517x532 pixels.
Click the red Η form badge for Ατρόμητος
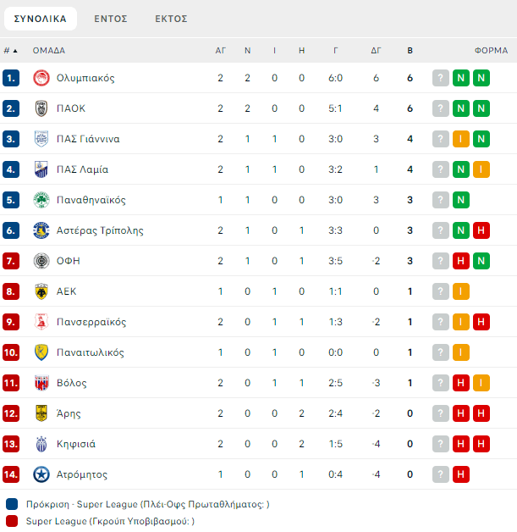coord(461,474)
